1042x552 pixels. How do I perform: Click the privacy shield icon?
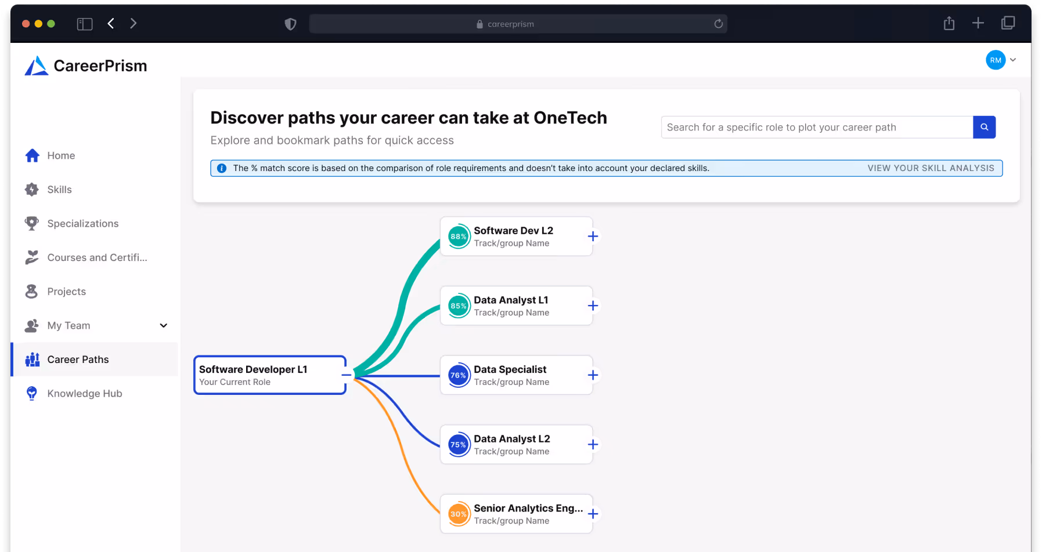tap(290, 24)
